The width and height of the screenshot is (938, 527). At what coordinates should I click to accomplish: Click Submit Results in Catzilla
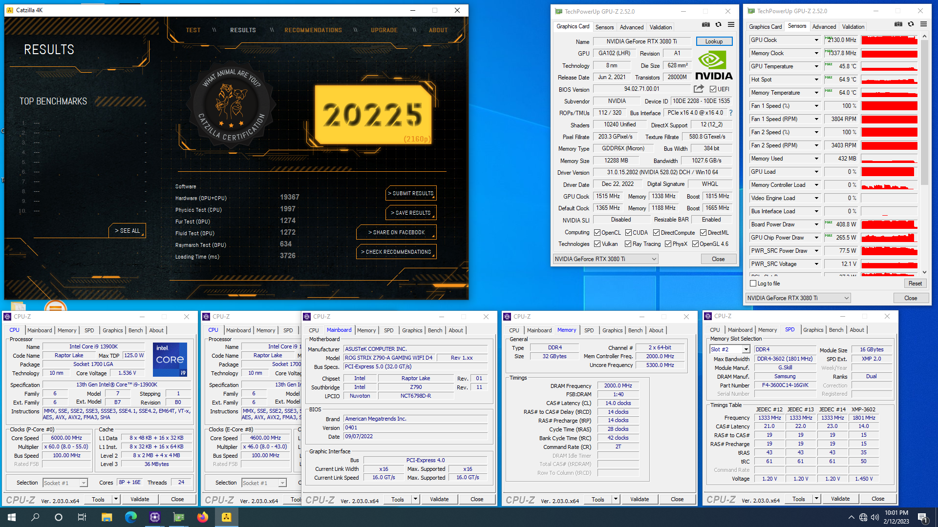point(411,193)
